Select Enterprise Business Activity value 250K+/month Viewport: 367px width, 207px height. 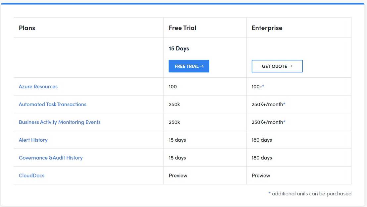(269, 122)
